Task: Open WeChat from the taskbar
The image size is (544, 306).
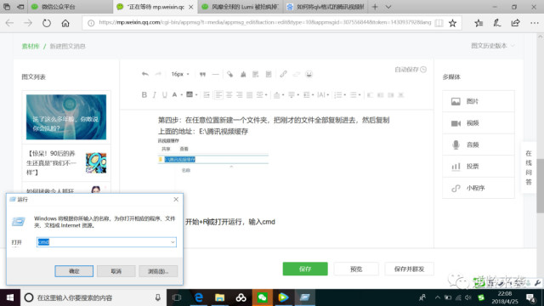Action: point(263,297)
